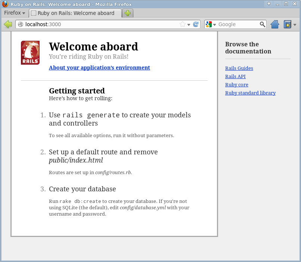Expand the bookmarks button dropdown arrow
Viewport: 301px width, 262px height.
295,25
